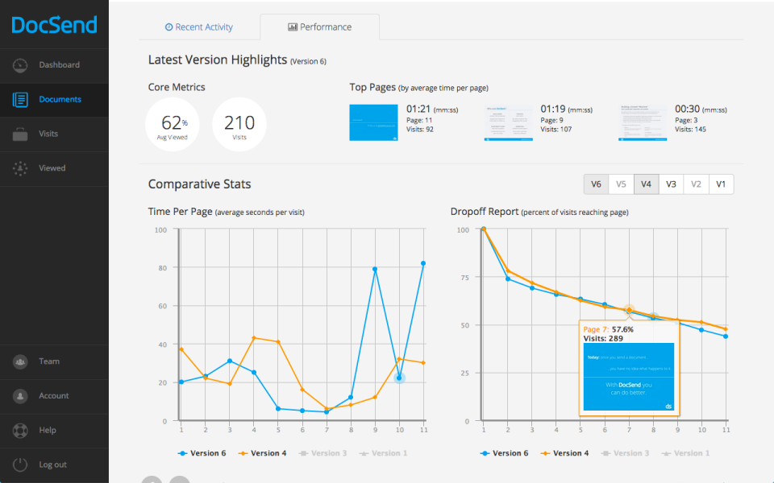Open the Account user icon
774x483 pixels.
(x=20, y=396)
